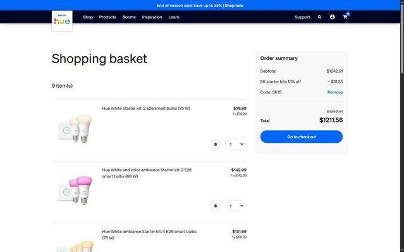Open quantity dropdown for color ambiance Starter kit

[236, 206]
